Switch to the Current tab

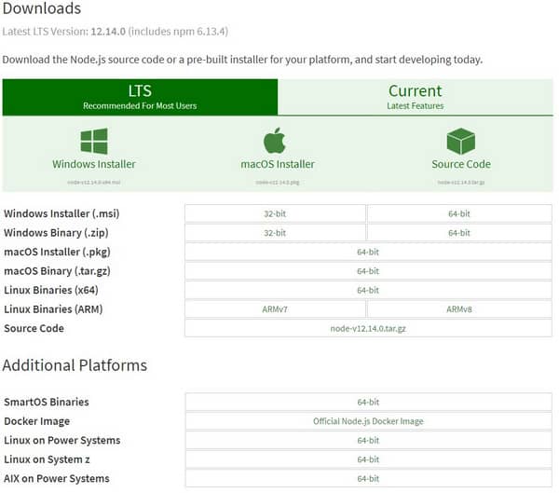pyautogui.click(x=416, y=97)
